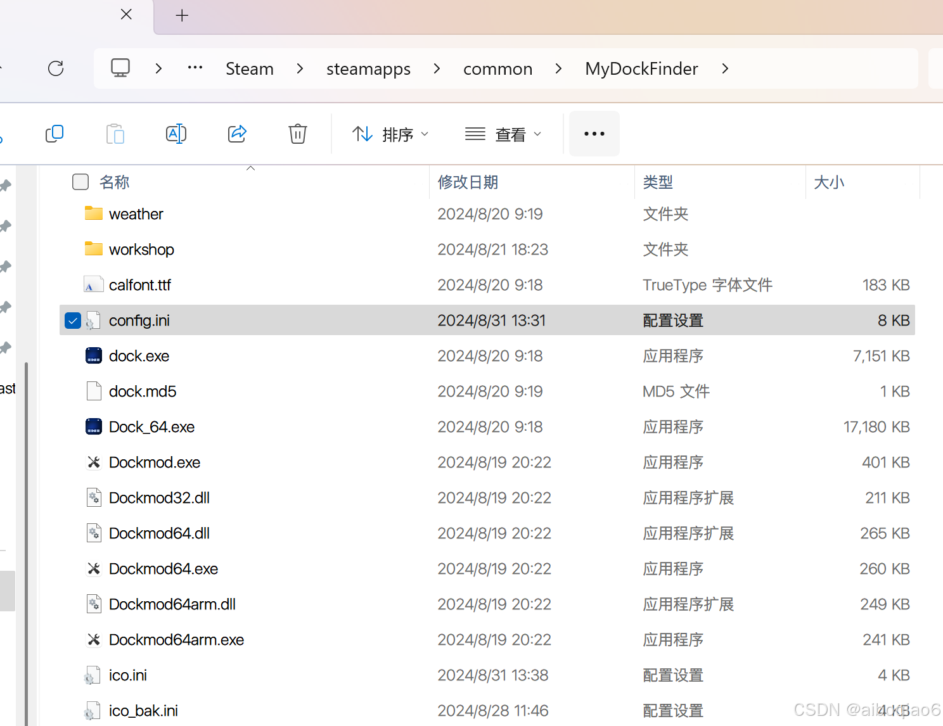This screenshot has width=943, height=726.
Task: Click the Dockmod.exe tool icon
Action: pos(94,462)
